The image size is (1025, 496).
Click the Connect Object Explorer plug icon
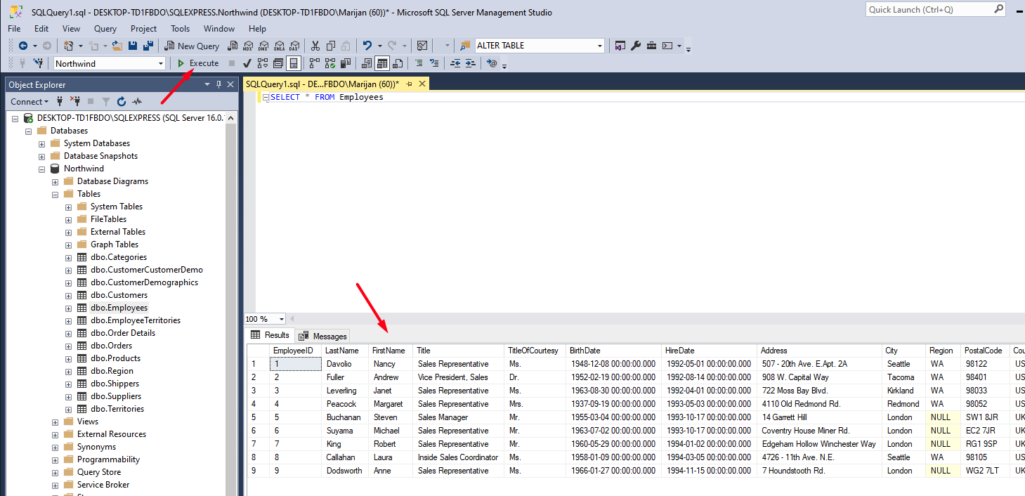pyautogui.click(x=60, y=102)
